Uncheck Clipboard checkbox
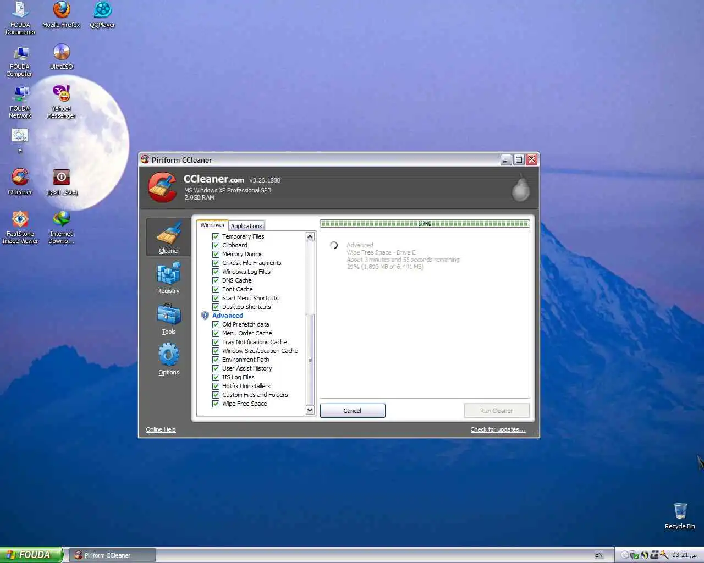 point(216,245)
